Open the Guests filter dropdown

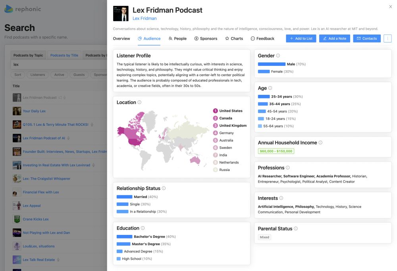[79, 75]
